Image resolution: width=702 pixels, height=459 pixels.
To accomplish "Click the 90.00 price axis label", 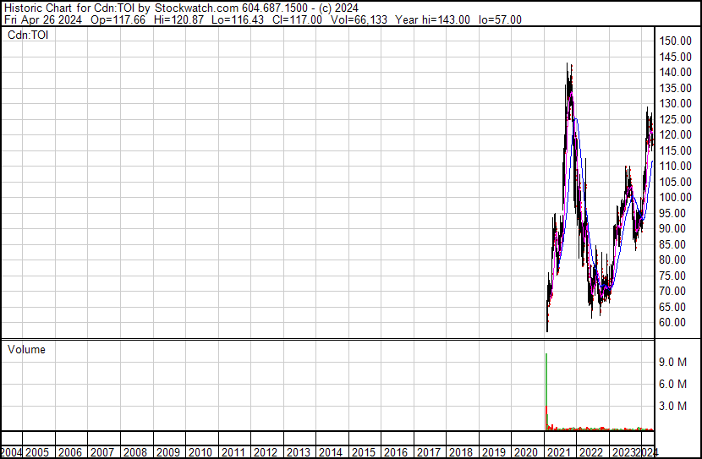I will (x=672, y=229).
